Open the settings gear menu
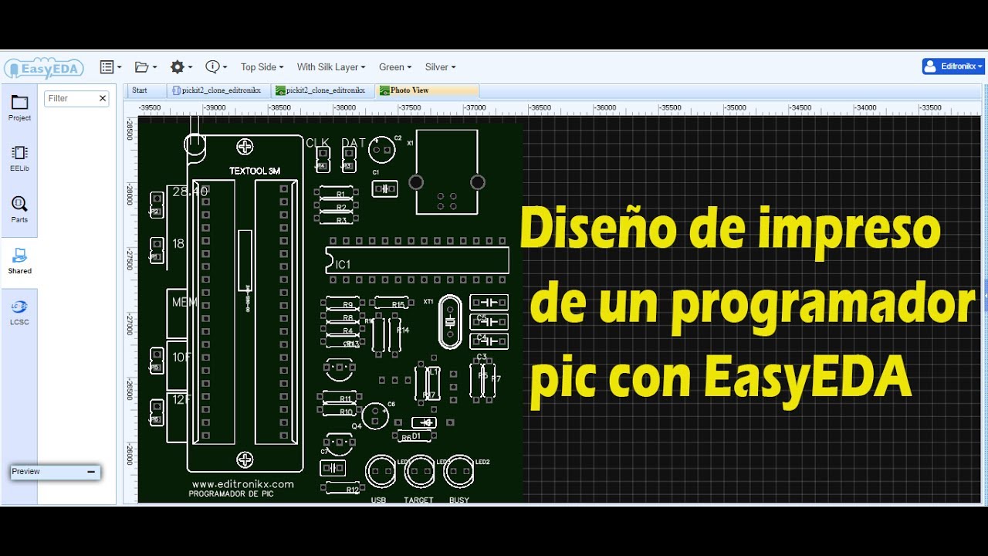Screen dimensions: 988x556 click(181, 67)
